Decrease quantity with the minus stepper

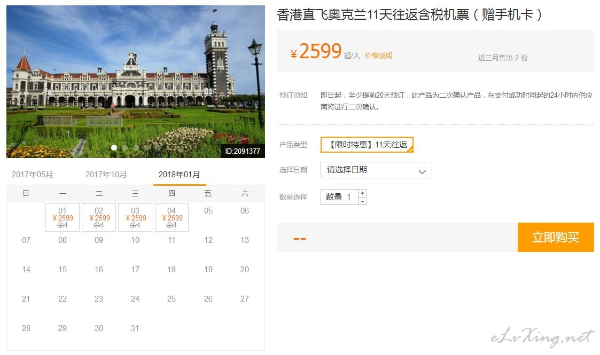(362, 201)
